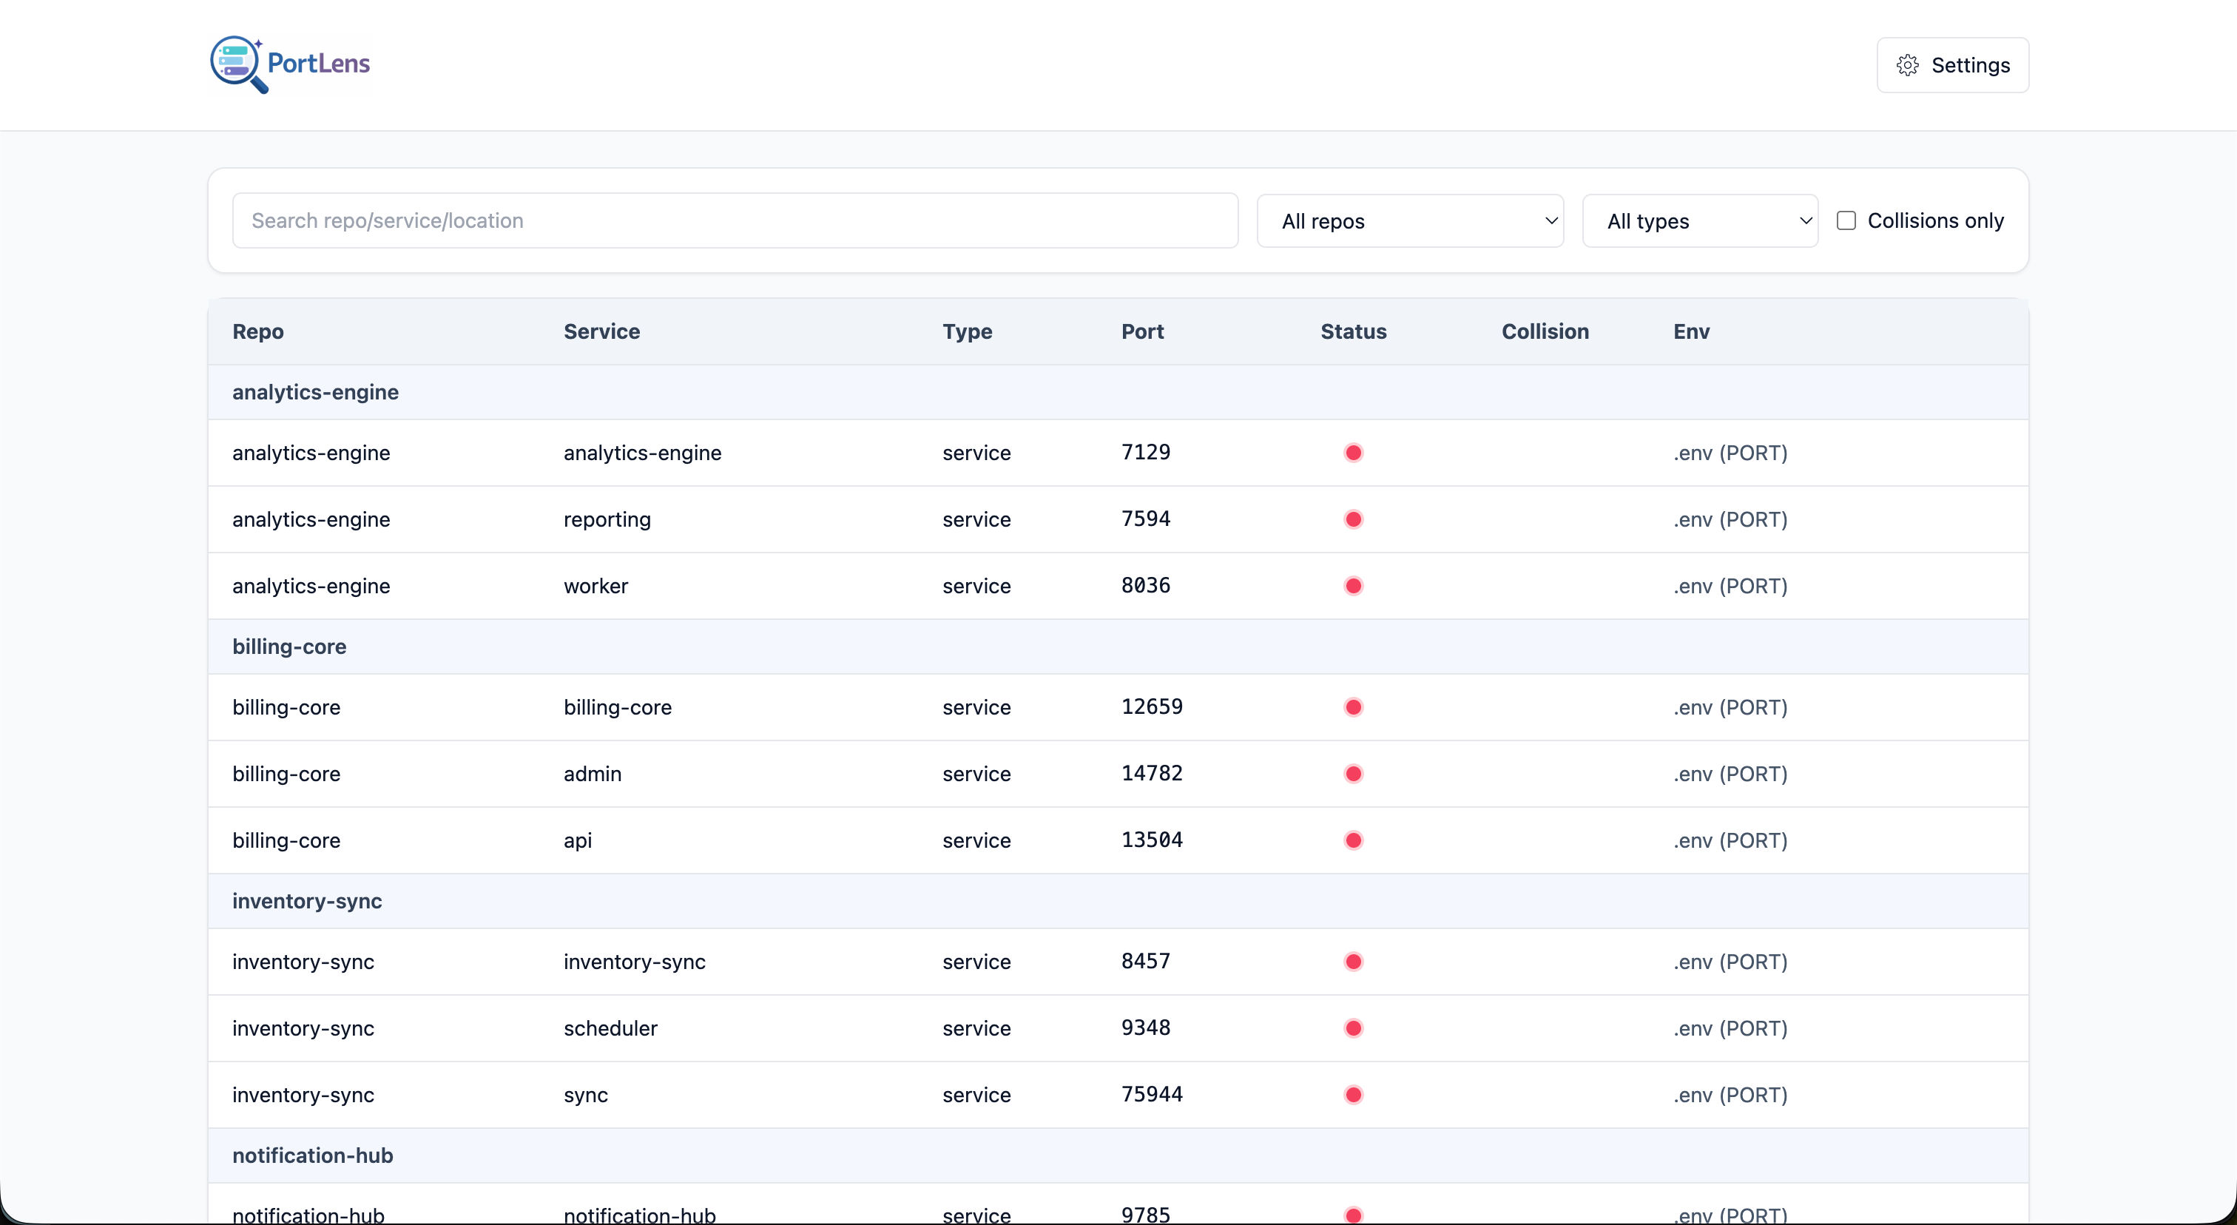Image resolution: width=2237 pixels, height=1225 pixels.
Task: Select the Status column header
Action: (x=1352, y=331)
